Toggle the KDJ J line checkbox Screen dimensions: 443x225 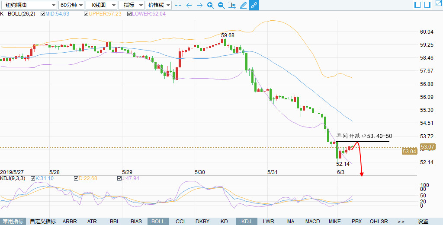(x=120, y=178)
